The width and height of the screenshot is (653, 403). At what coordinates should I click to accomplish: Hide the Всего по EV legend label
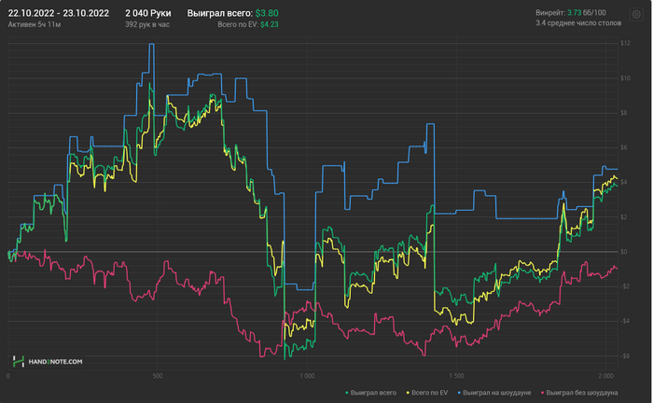[x=429, y=393]
